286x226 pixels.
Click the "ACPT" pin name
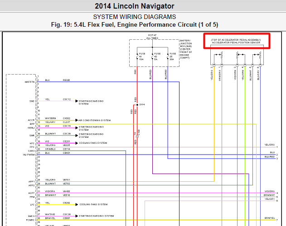[x=31, y=193]
